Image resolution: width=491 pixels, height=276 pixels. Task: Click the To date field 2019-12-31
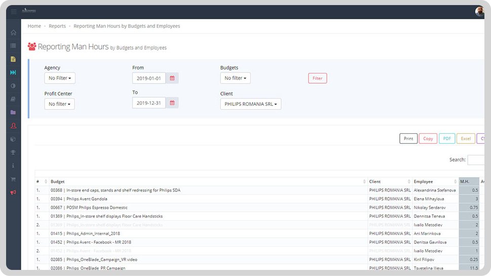149,103
